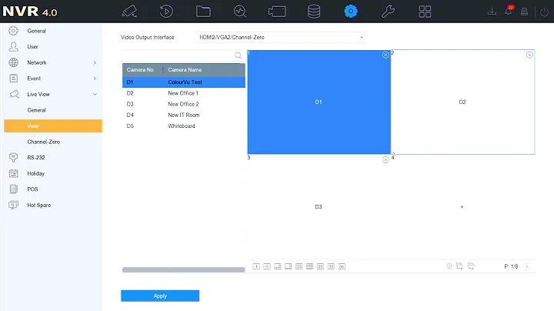Select the blue D1 preview window
554x311 pixels.
[x=319, y=102]
